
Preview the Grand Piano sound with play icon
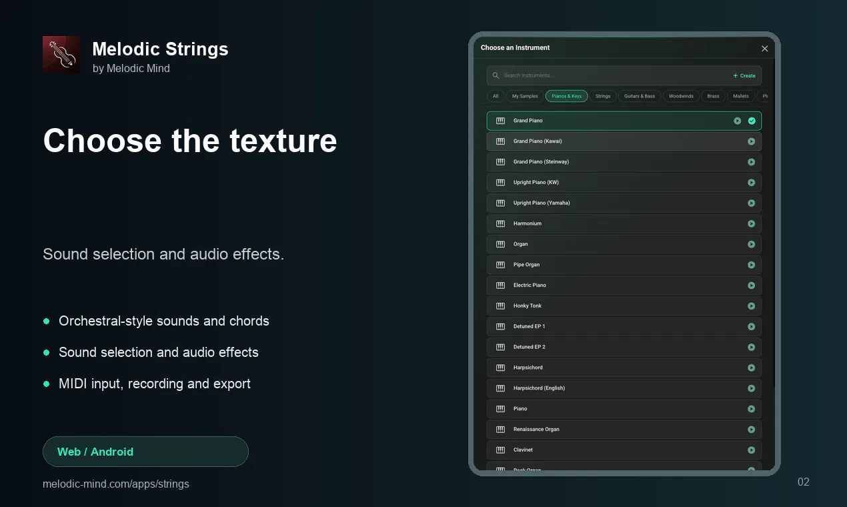737,121
